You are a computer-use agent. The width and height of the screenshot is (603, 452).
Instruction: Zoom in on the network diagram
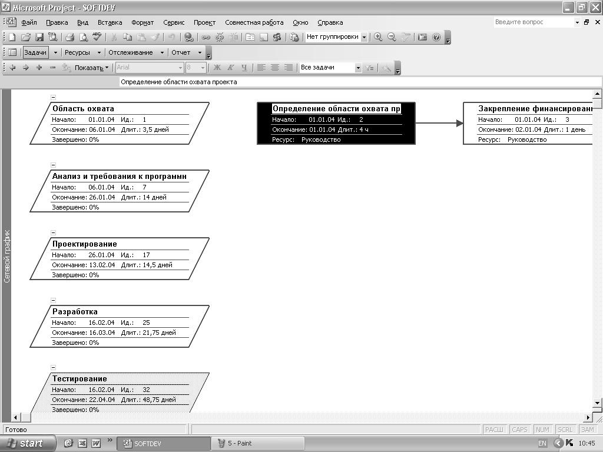[x=378, y=37]
